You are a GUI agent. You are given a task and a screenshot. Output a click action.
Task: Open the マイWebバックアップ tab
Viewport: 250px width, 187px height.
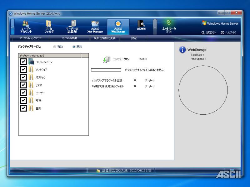(30, 38)
